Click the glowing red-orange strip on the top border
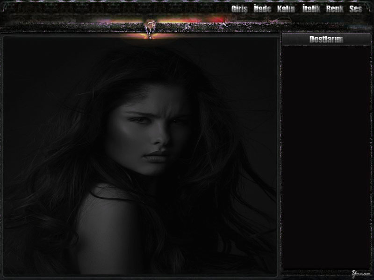This screenshot has height=280, width=374. click(x=196, y=21)
